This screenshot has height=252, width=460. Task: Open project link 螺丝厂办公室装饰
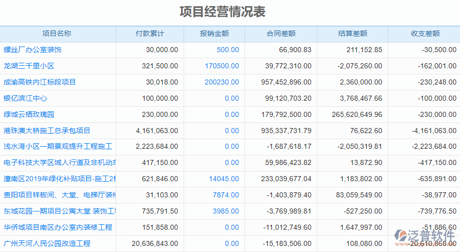coord(33,50)
